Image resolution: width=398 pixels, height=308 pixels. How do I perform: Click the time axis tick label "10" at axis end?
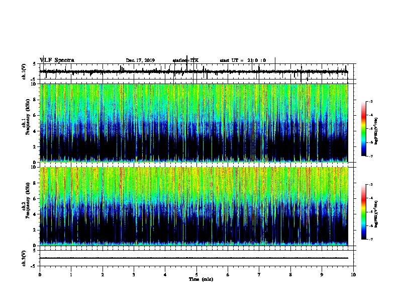(353, 275)
